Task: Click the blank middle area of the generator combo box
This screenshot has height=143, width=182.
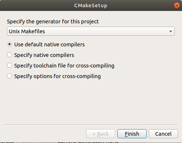Action: (106, 31)
